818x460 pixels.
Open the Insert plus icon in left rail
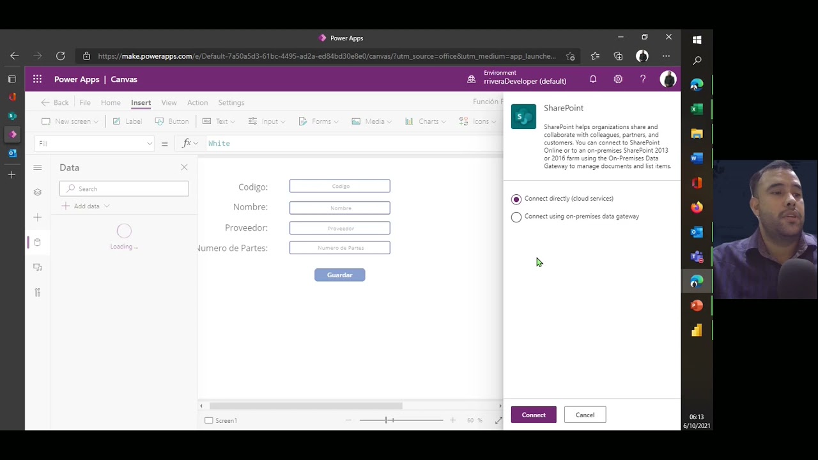38,217
